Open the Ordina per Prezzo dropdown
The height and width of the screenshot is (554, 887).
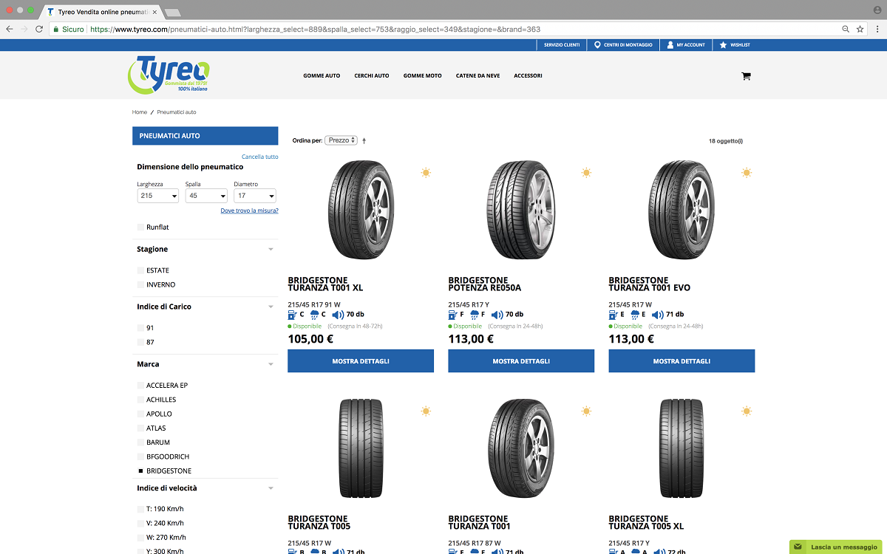tap(341, 140)
